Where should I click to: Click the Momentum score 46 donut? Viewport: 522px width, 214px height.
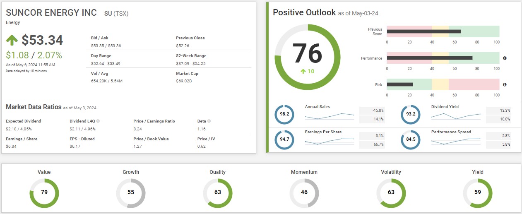(304, 193)
